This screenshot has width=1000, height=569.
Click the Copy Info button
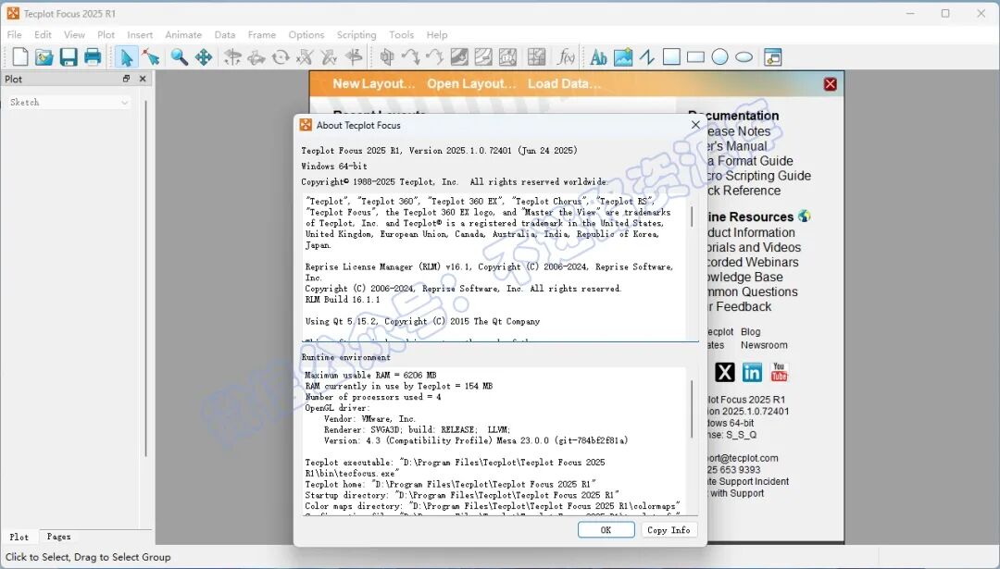pos(669,529)
